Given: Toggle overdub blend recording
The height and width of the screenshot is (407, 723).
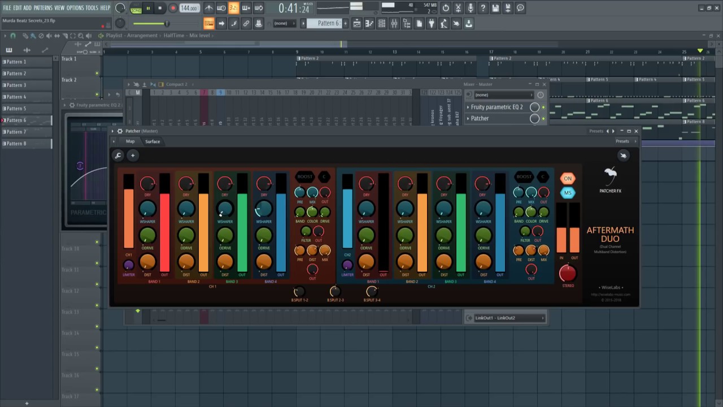Looking at the screenshot, I should (x=246, y=8).
